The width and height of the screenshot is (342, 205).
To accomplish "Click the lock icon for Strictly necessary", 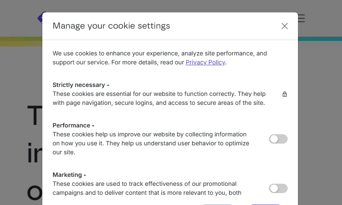I will click(x=285, y=94).
